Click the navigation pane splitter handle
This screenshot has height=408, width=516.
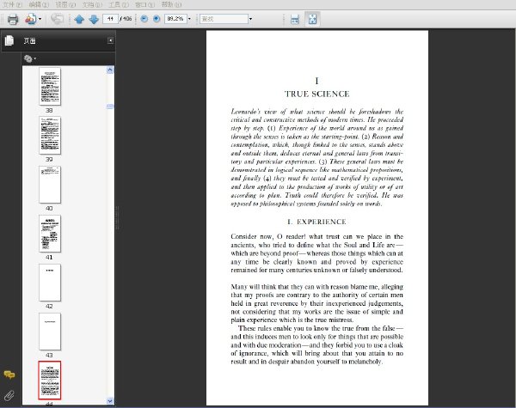(x=117, y=217)
